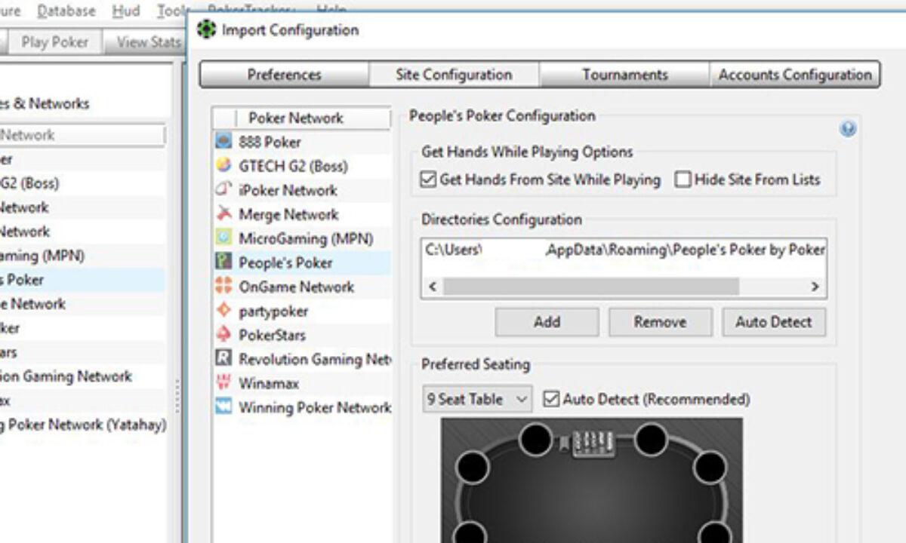The height and width of the screenshot is (543, 906).
Task: Click the PokerStars site icon
Action: pos(223,335)
